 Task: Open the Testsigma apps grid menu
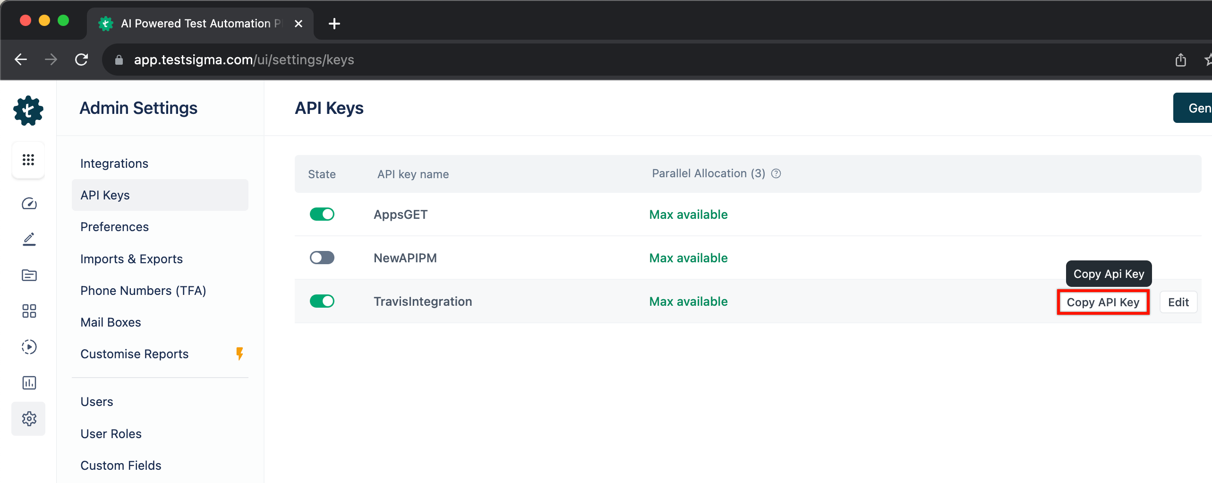point(28,160)
